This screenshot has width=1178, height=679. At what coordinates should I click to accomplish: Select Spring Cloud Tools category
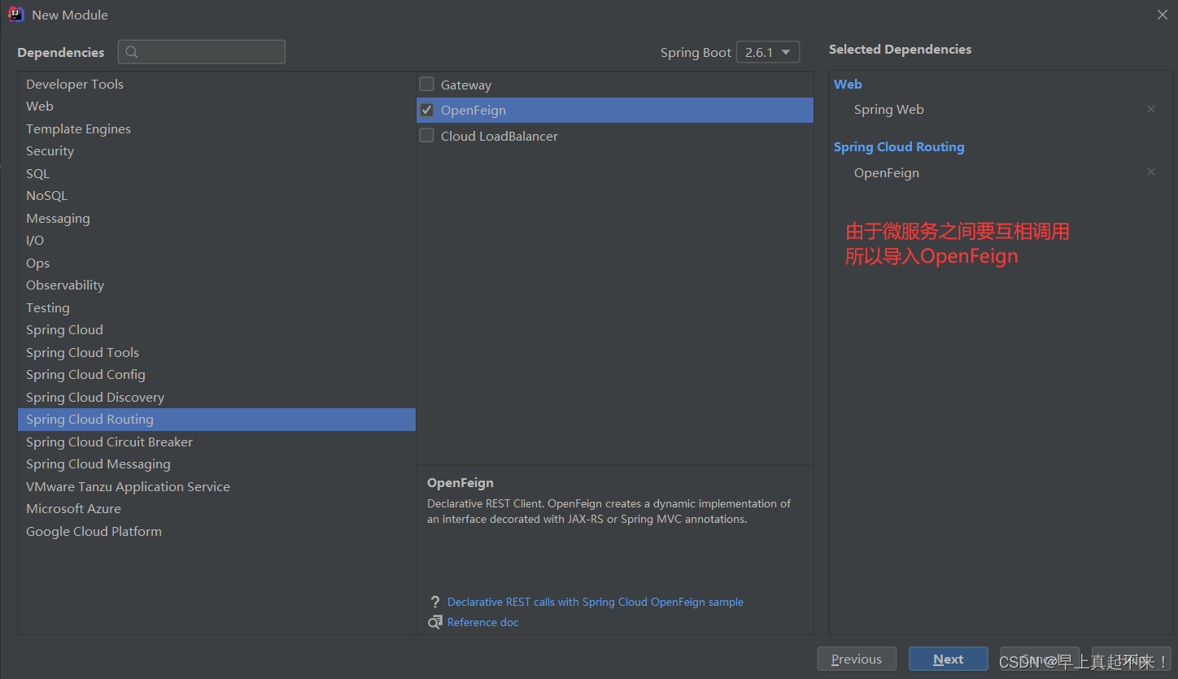pos(216,352)
